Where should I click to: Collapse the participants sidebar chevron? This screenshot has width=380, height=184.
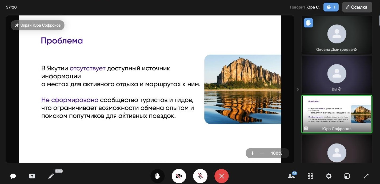298,89
